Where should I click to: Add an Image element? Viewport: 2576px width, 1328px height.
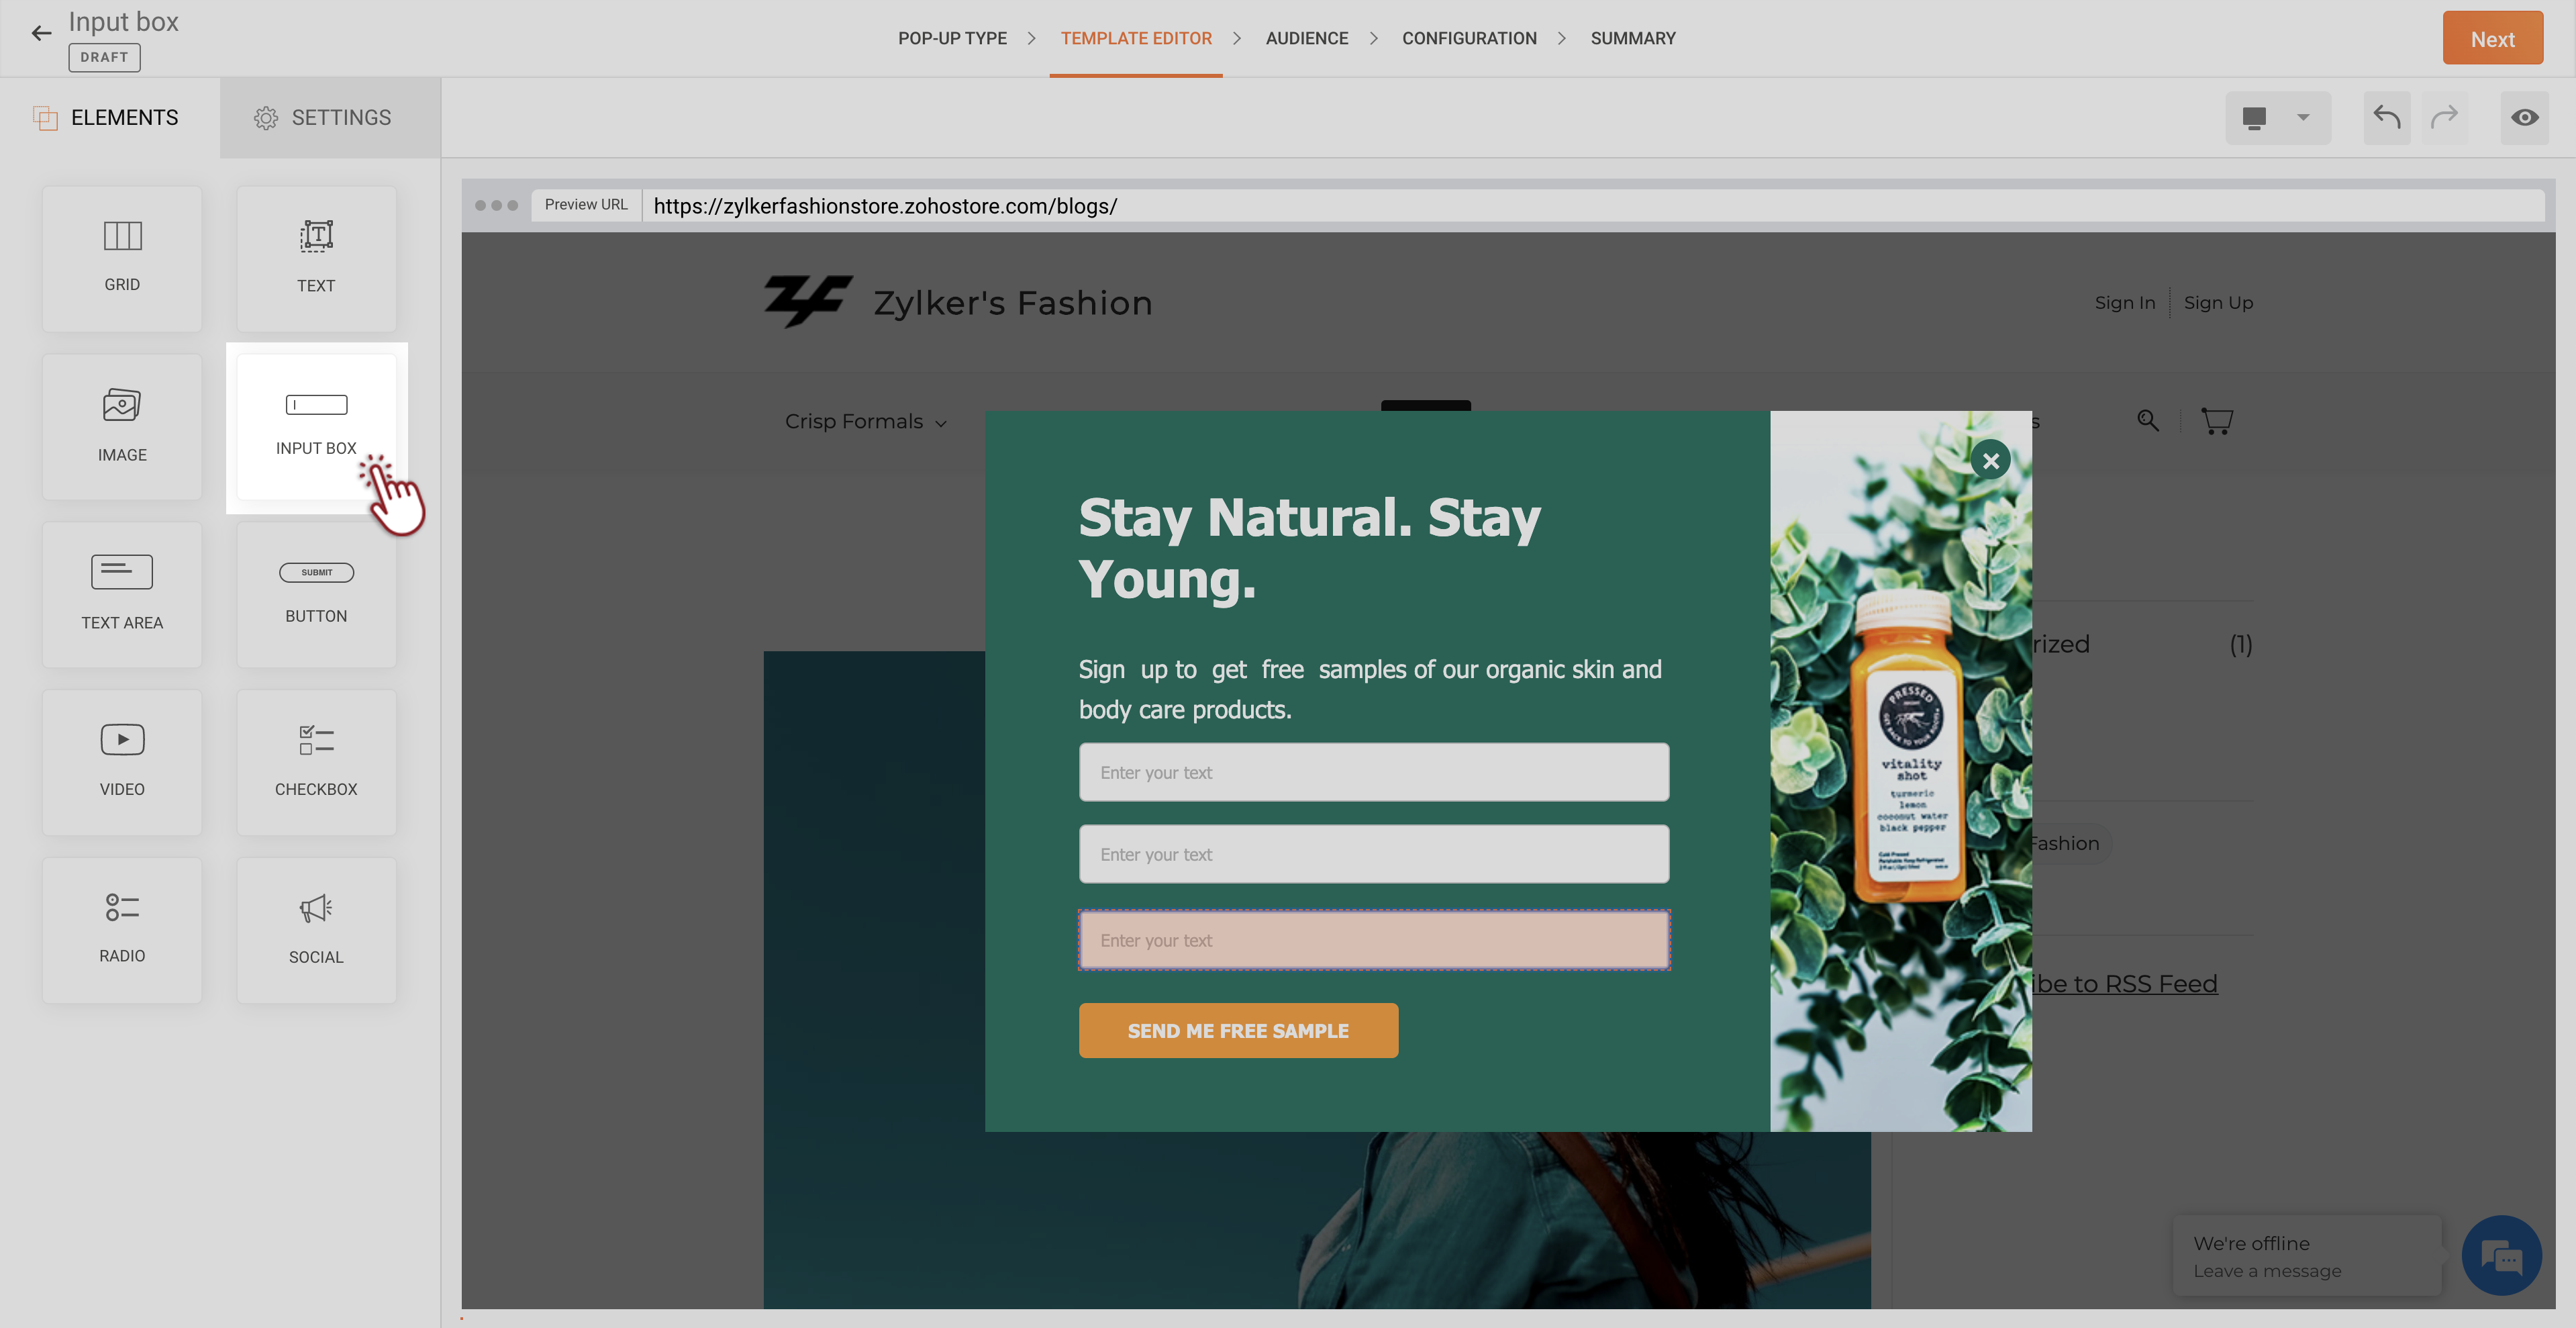pos(122,427)
